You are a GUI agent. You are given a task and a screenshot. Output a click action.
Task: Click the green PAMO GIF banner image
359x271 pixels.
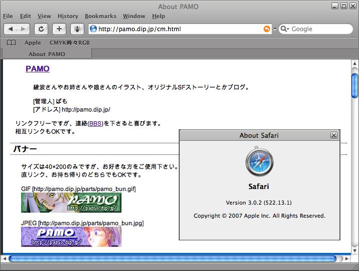pyautogui.click(x=71, y=203)
